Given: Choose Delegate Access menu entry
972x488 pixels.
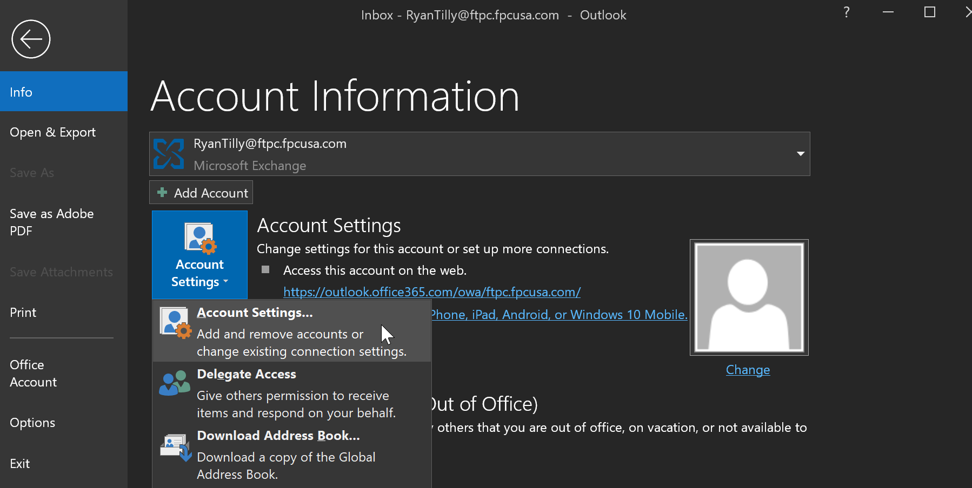Looking at the screenshot, I should click(292, 393).
